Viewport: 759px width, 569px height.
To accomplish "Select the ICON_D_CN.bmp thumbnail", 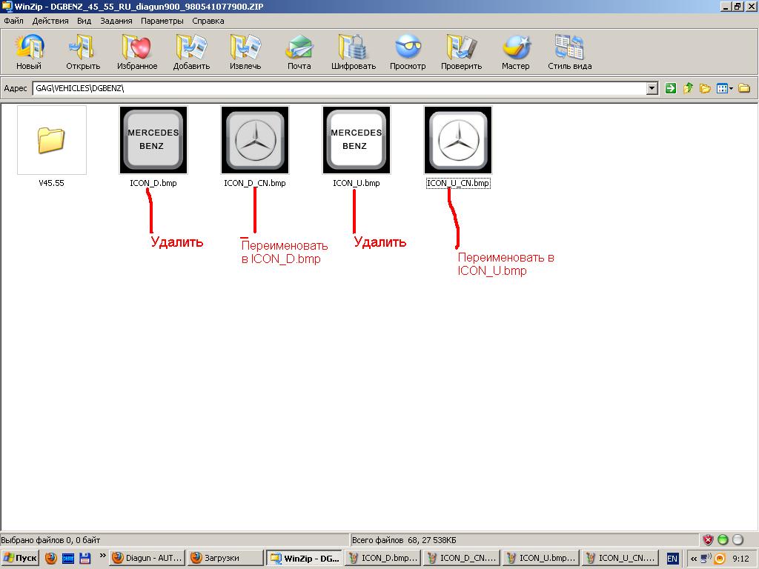I will point(255,140).
